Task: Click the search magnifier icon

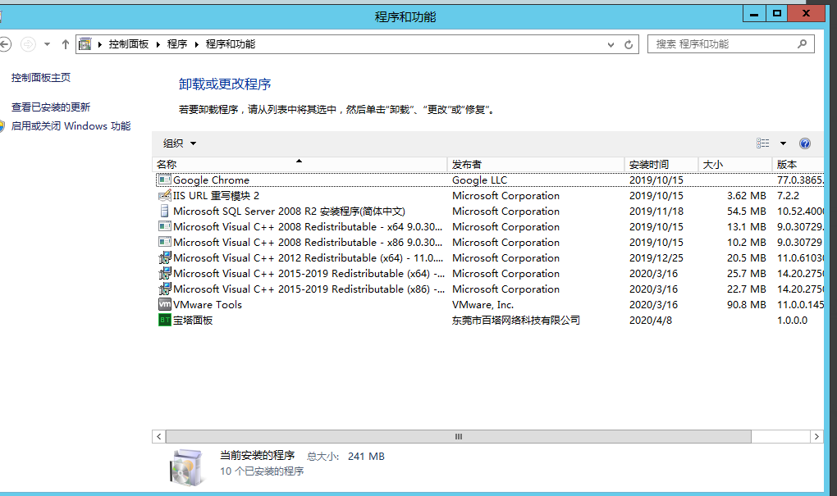Action: 803,43
